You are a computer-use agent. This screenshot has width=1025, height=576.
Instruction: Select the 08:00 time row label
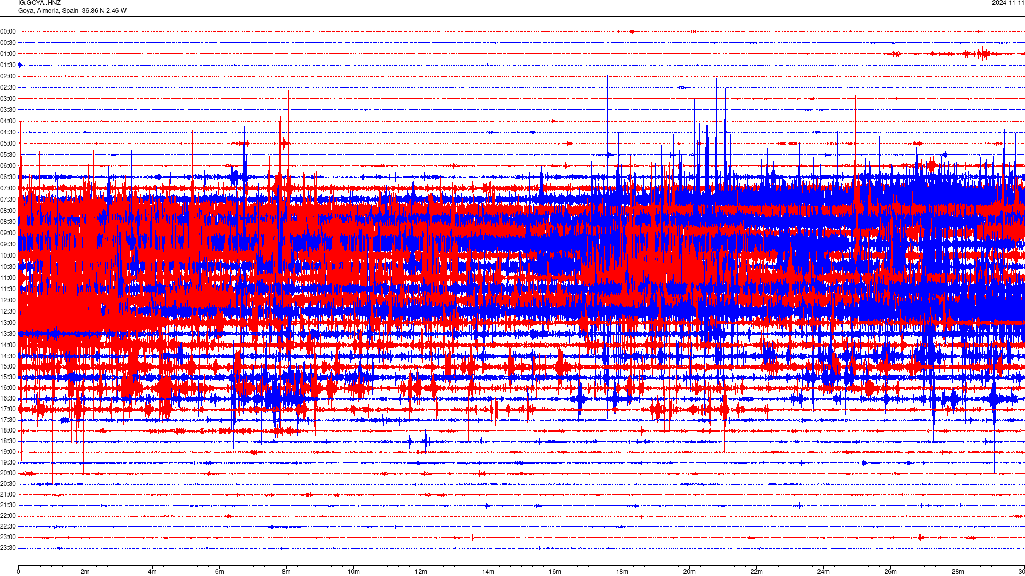(x=8, y=211)
